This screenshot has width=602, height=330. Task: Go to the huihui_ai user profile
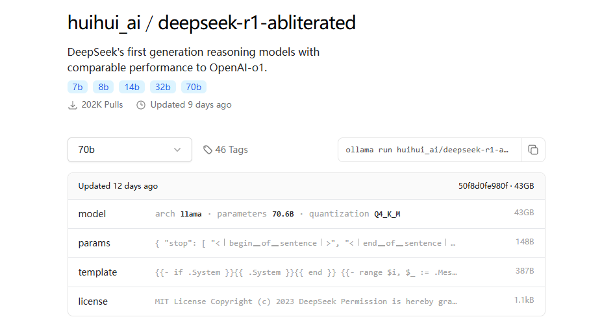pyautogui.click(x=104, y=23)
